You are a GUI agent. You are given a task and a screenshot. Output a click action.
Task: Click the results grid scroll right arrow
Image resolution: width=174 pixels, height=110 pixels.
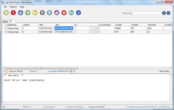[171, 68]
